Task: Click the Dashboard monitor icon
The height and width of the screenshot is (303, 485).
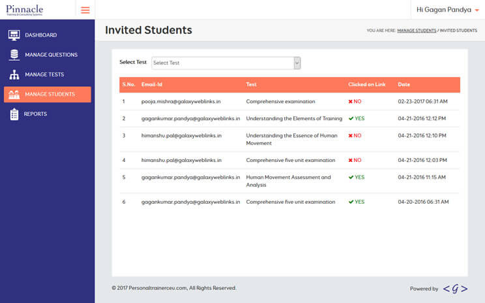Action: 14,35
